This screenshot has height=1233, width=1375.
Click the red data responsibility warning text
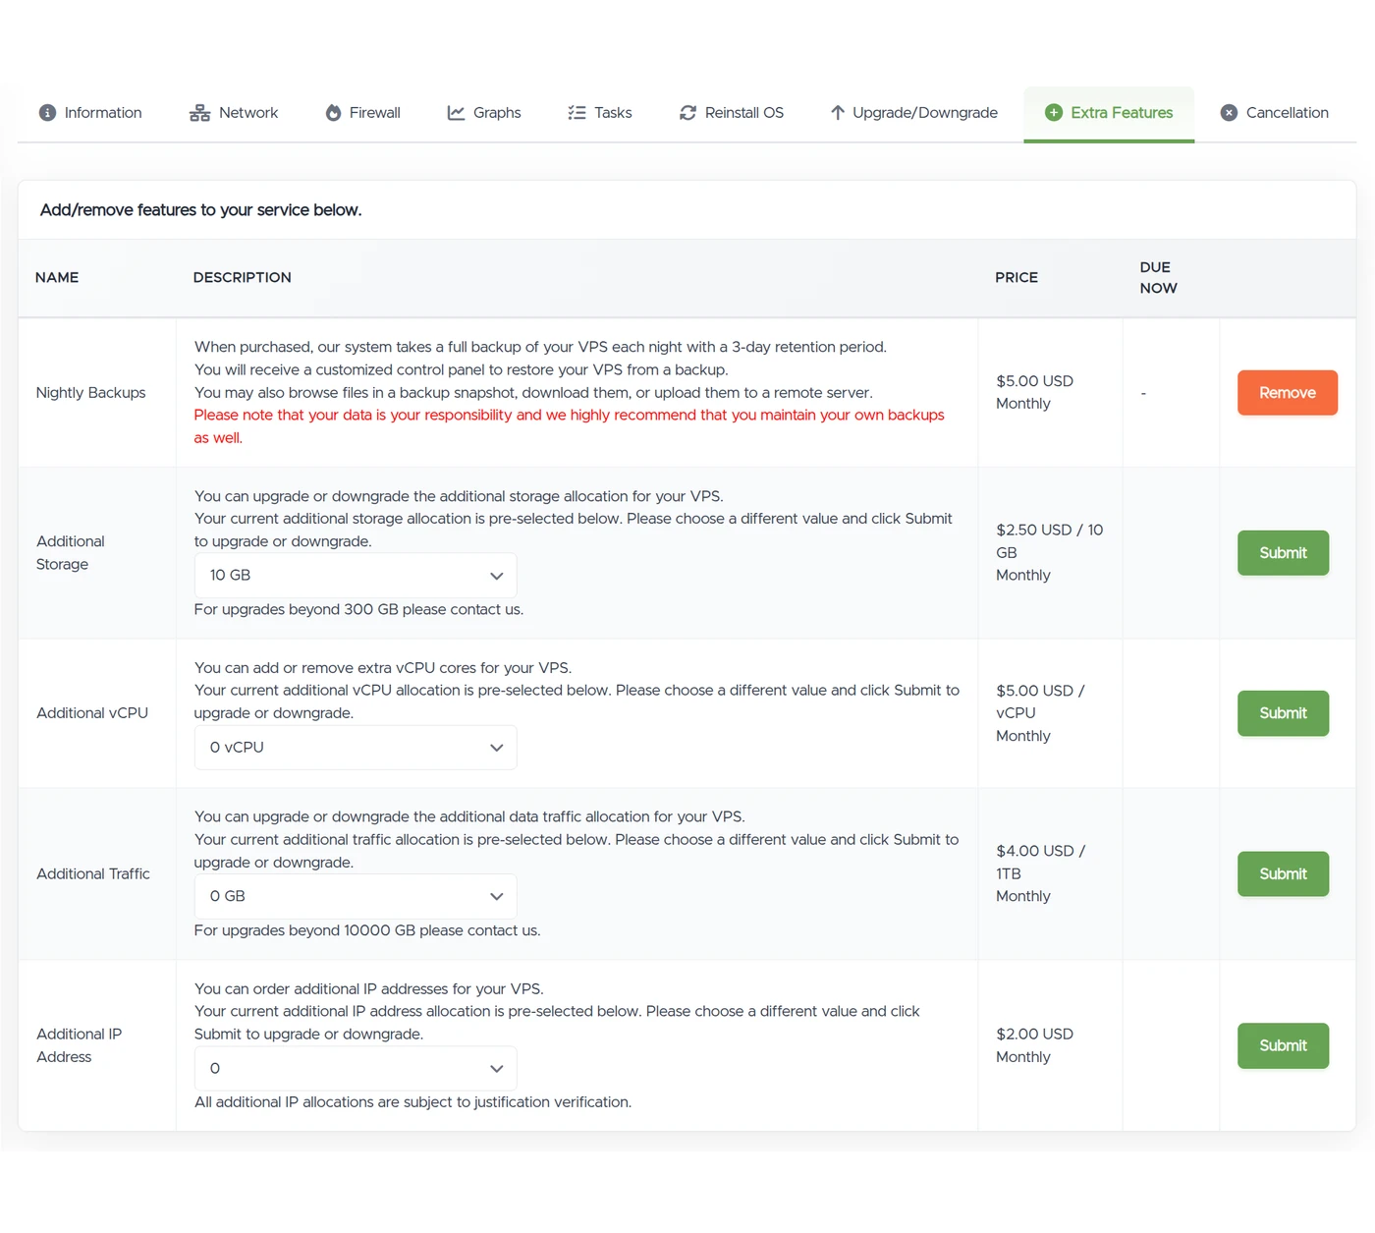(x=569, y=427)
